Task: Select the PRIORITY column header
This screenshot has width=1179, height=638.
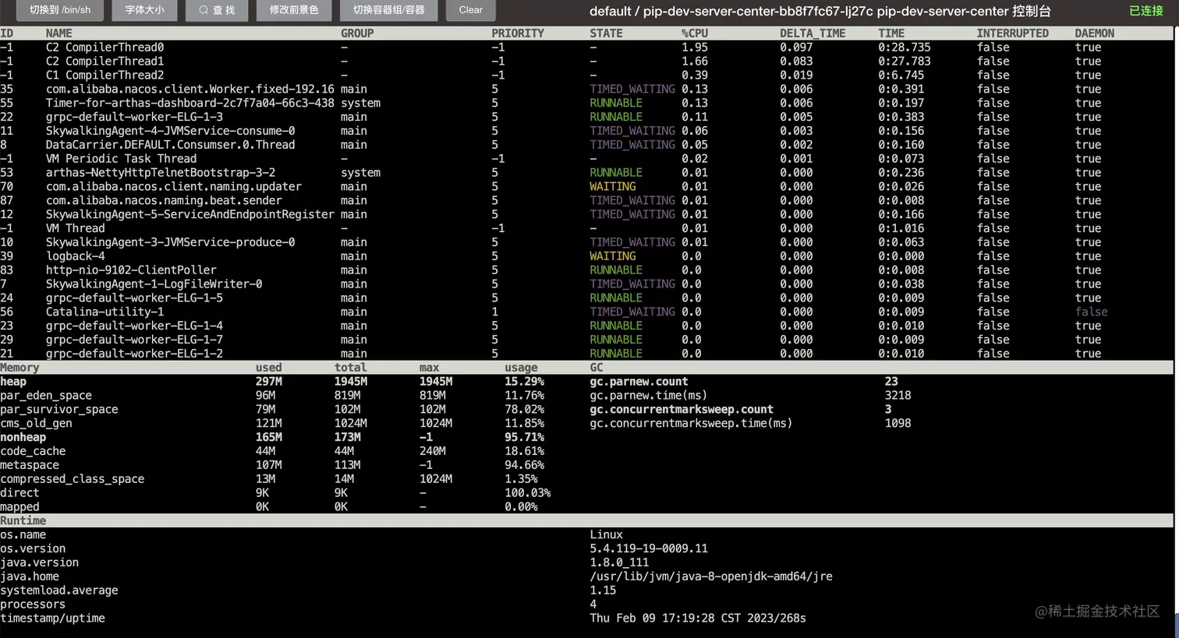Action: coord(518,33)
